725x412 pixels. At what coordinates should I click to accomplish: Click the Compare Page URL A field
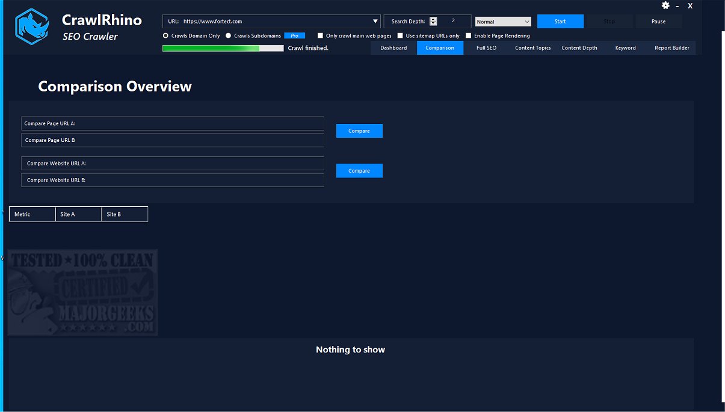pos(173,123)
